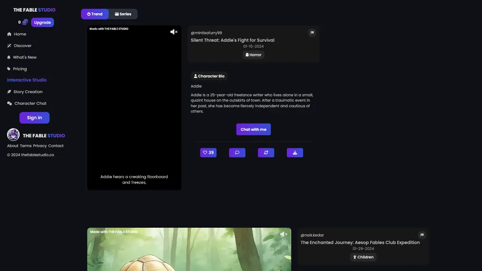This screenshot has width=482, height=271.
Task: Switch feed view to Trend
Action: point(95,14)
